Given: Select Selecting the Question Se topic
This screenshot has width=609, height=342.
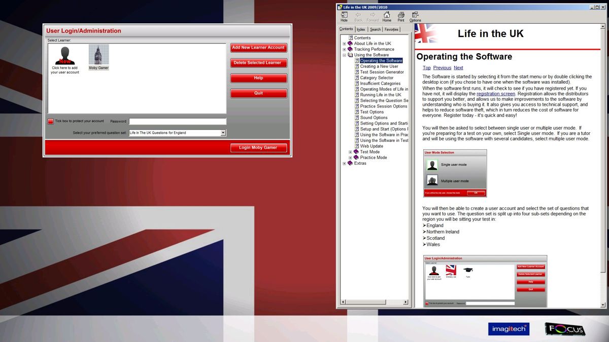Looking at the screenshot, I should 384,100.
